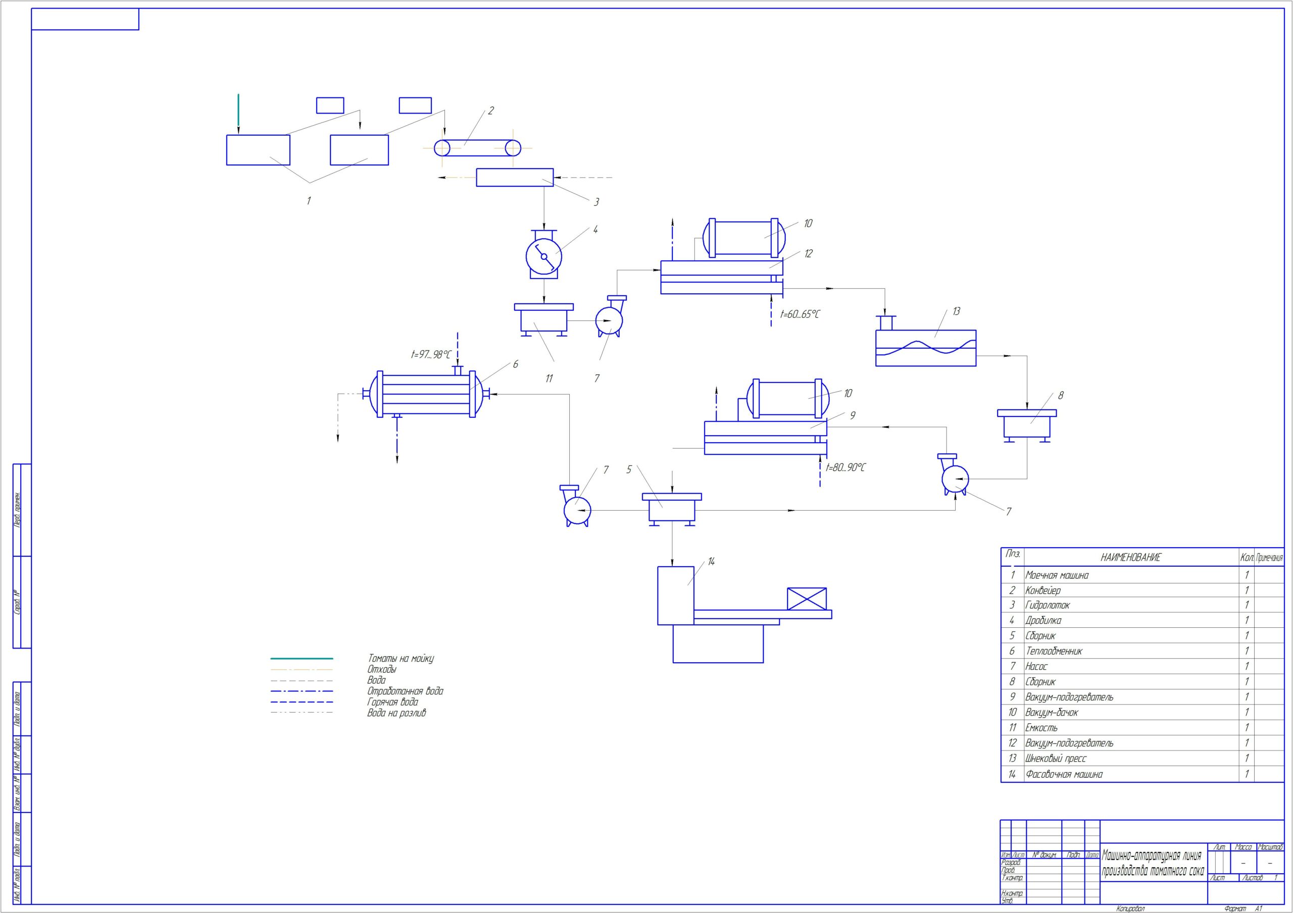Select the pump beside tank 11

coord(610,316)
